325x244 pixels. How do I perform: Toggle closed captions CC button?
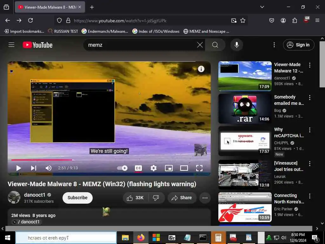[138, 168]
